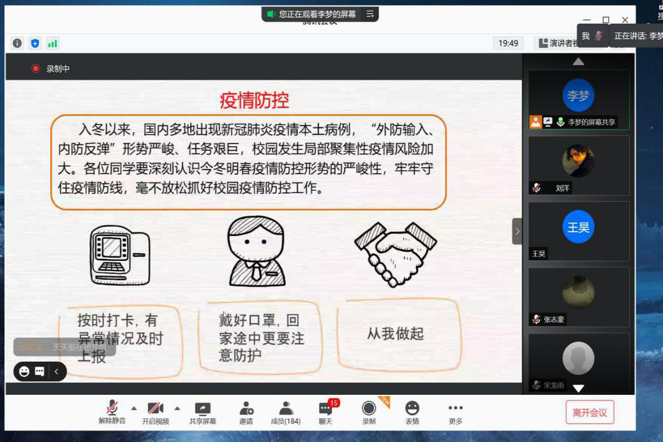Image resolution: width=663 pixels, height=442 pixels.
Task: Click the host icon on 李梦 tile
Action: 536,122
